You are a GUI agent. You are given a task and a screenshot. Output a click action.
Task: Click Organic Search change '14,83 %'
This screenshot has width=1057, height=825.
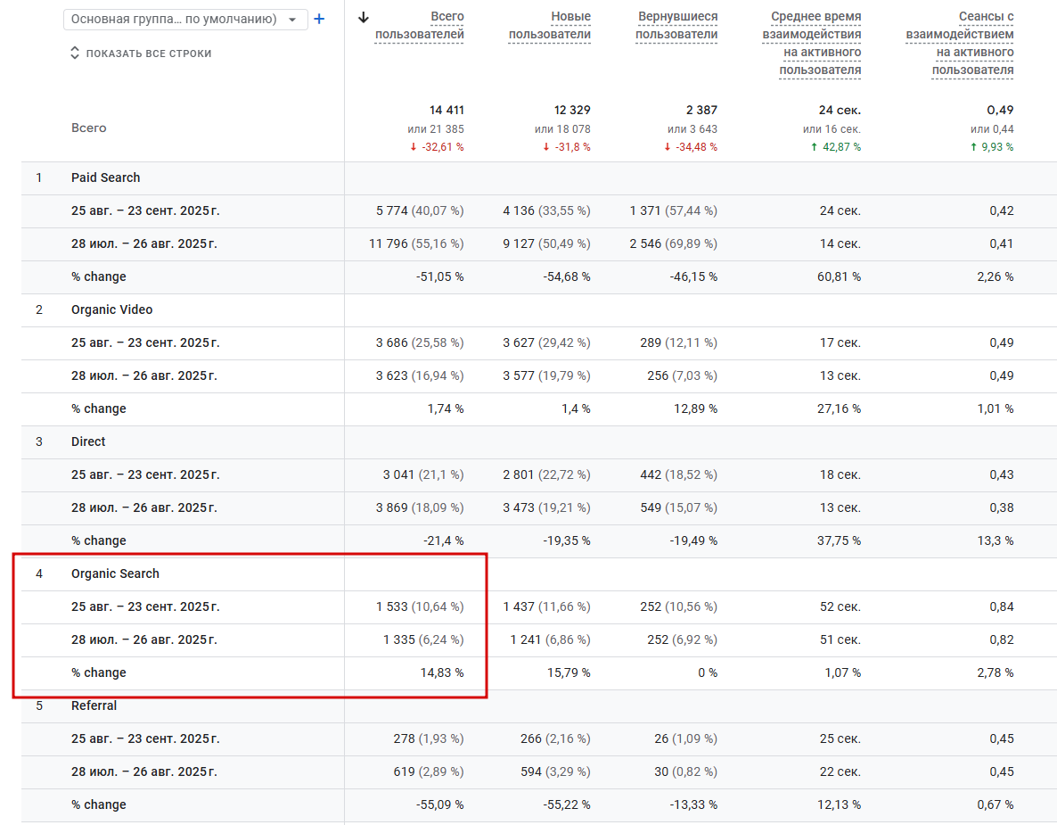(441, 672)
